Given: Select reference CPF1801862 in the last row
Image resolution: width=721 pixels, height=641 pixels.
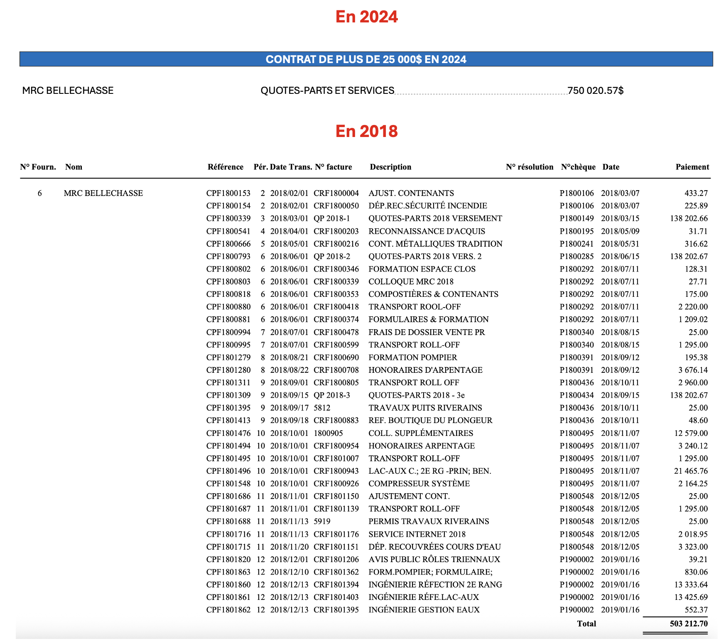Looking at the screenshot, I should pyautogui.click(x=228, y=610).
